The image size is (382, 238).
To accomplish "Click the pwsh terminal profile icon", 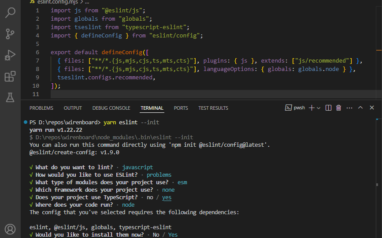I will tap(289, 108).
